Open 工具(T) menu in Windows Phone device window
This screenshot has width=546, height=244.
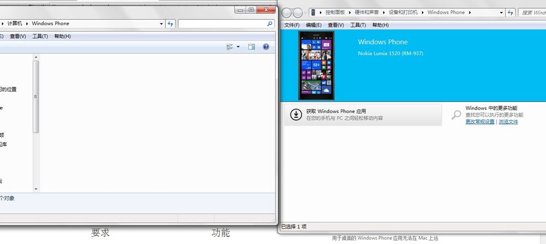tap(358, 25)
